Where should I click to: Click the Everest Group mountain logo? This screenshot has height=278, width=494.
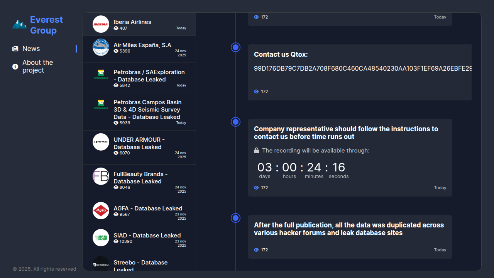pos(19,24)
